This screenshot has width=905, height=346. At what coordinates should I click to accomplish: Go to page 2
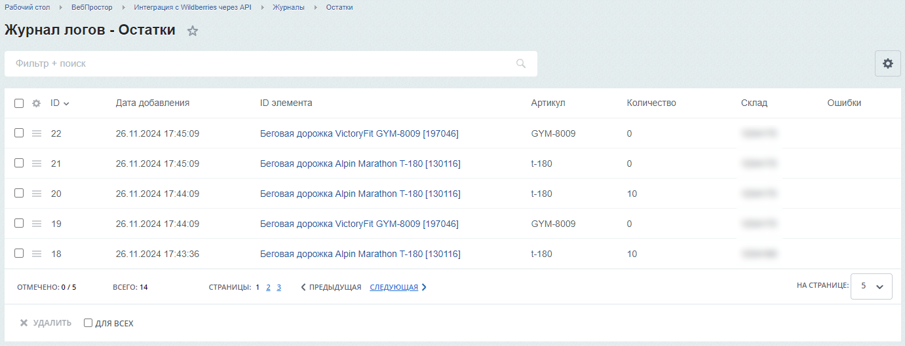click(268, 287)
